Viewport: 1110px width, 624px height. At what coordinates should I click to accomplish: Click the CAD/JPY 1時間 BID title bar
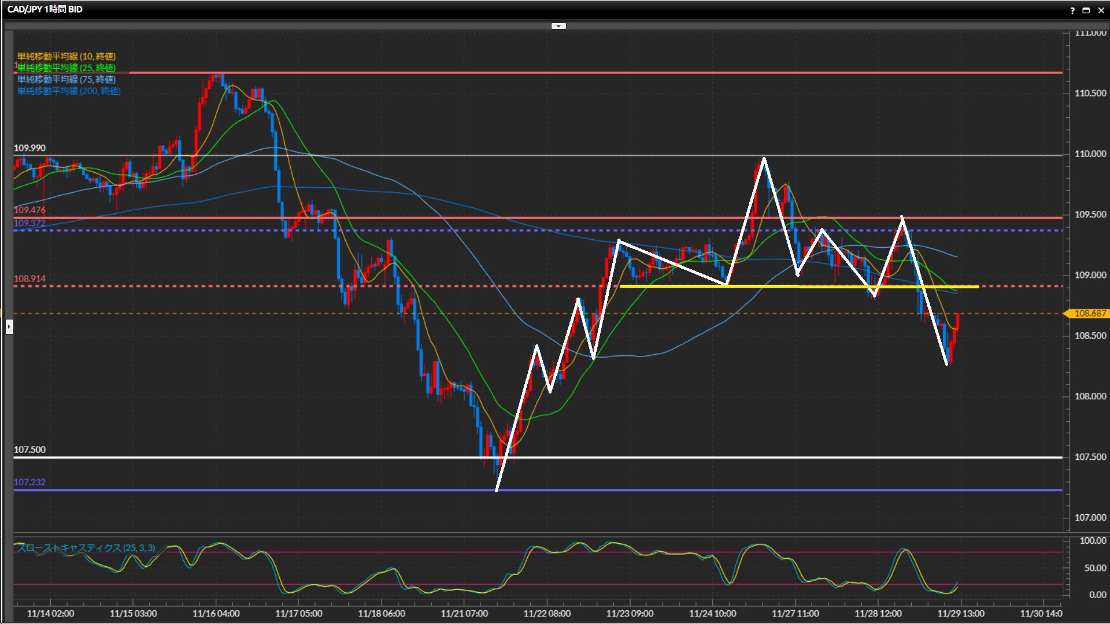click(x=45, y=9)
